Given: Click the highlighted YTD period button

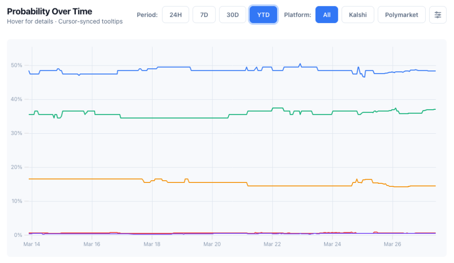Looking at the screenshot, I should (x=263, y=15).
